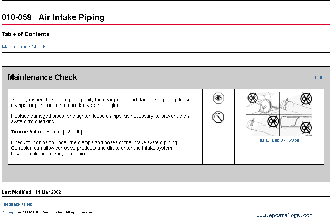Click paragraph starting 'Visually inspect the intake piping'
Screen dimensions: 330x221
101,102
